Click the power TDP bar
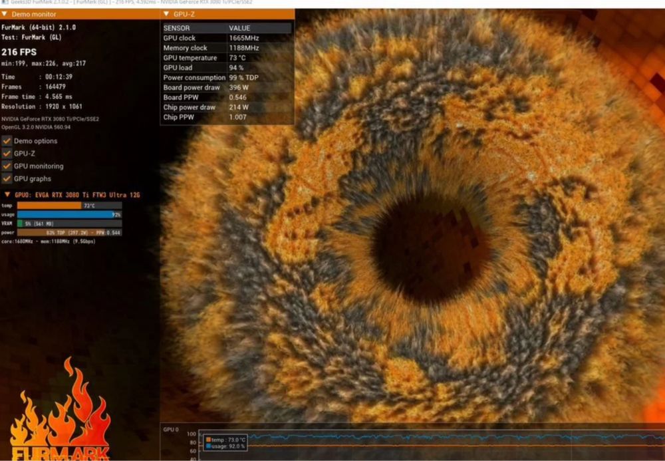 coord(70,232)
